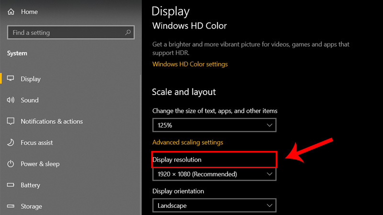Select Focus assist in sidebar
Image resolution: width=383 pixels, height=215 pixels.
pyautogui.click(x=37, y=142)
